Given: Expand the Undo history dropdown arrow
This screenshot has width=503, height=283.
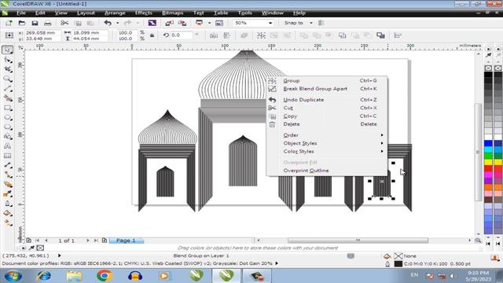Looking at the screenshot, I should 117,23.
